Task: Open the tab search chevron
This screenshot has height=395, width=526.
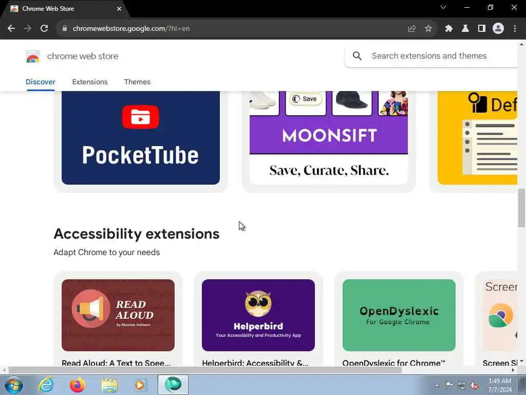Action: tap(443, 7)
